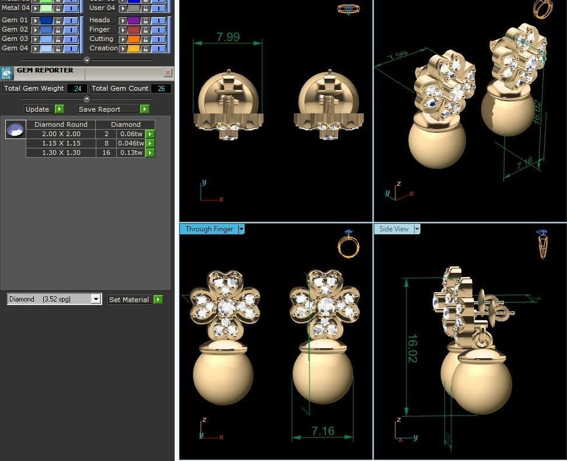Collapse the layers panel with the down chevron
Screen dimensions: 567x461
87,60
